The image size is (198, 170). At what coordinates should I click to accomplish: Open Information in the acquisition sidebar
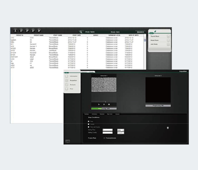point(74,76)
